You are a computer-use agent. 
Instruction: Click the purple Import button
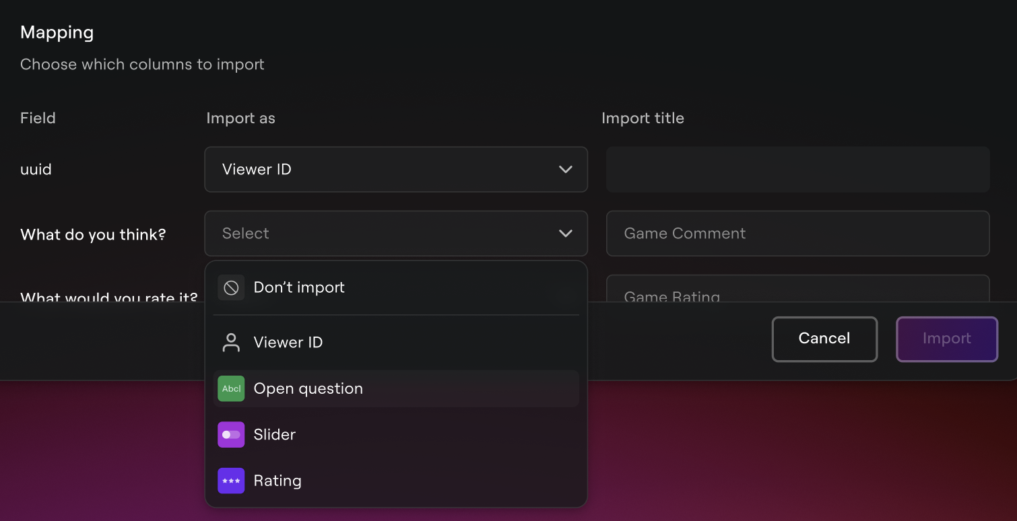tap(946, 339)
